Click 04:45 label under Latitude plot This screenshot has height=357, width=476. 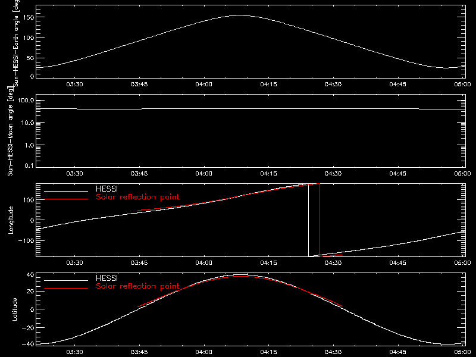(x=398, y=352)
